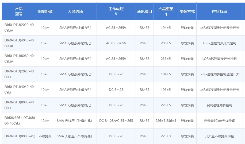Select RS485 in the 实现远程同步控制 row
This screenshot has width=245, height=144.
(144, 105)
